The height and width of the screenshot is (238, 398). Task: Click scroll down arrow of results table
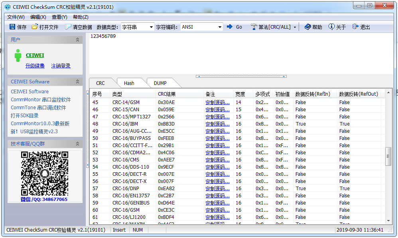(x=388, y=221)
